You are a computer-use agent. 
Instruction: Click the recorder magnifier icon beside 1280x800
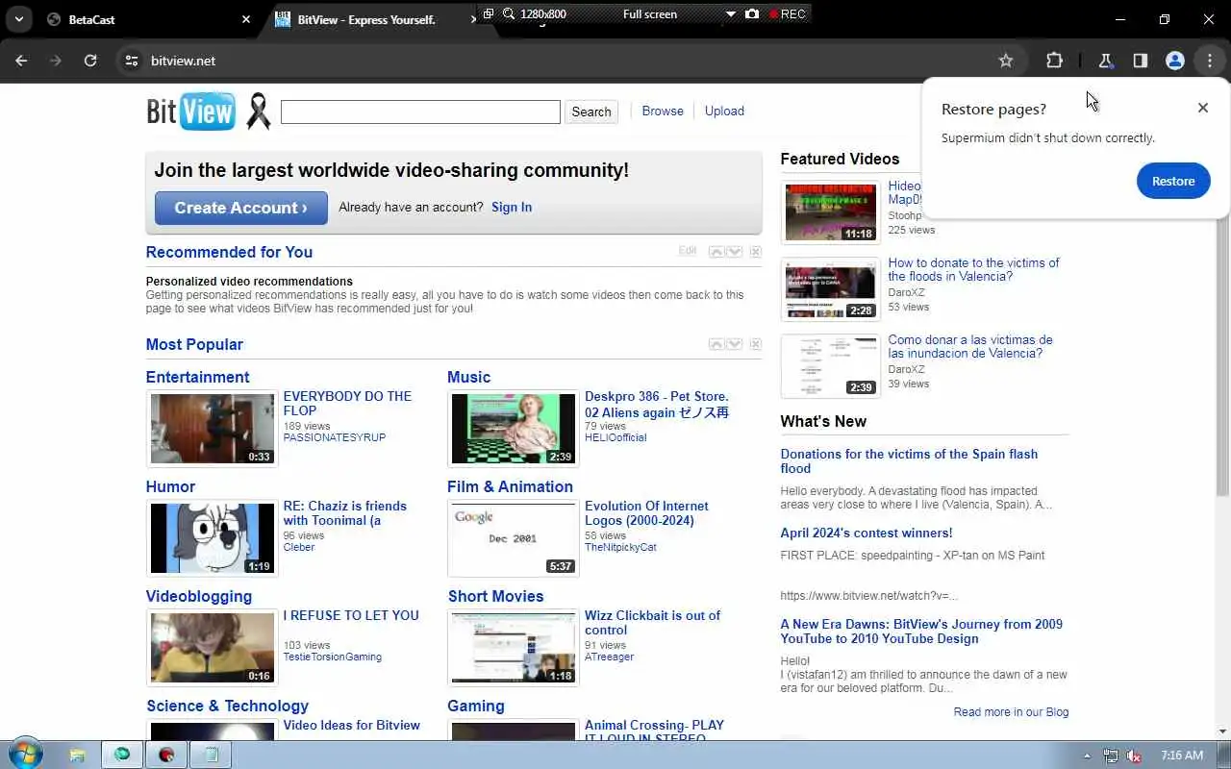[x=509, y=14]
